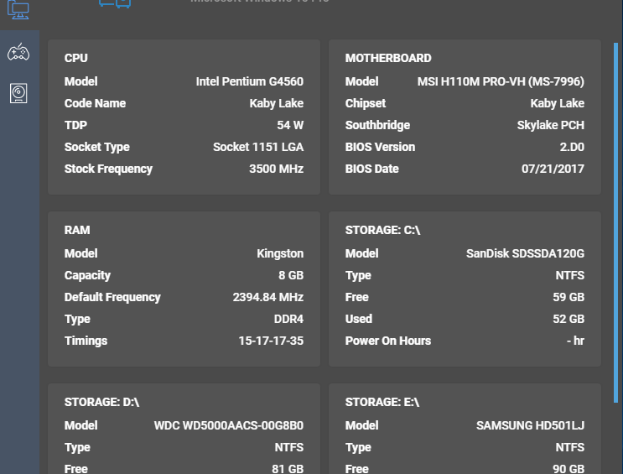623x474 pixels.
Task: Select Power On Hours value - hr
Action: tap(575, 341)
